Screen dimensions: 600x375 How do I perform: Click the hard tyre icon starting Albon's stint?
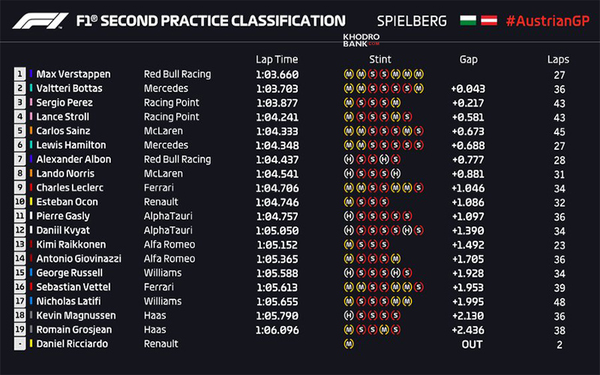[x=348, y=159]
